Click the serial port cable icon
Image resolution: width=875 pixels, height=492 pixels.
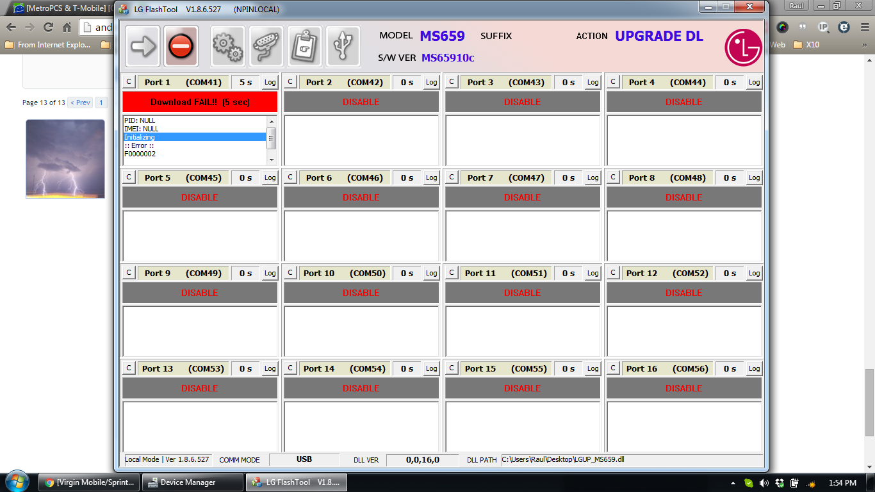(266, 46)
